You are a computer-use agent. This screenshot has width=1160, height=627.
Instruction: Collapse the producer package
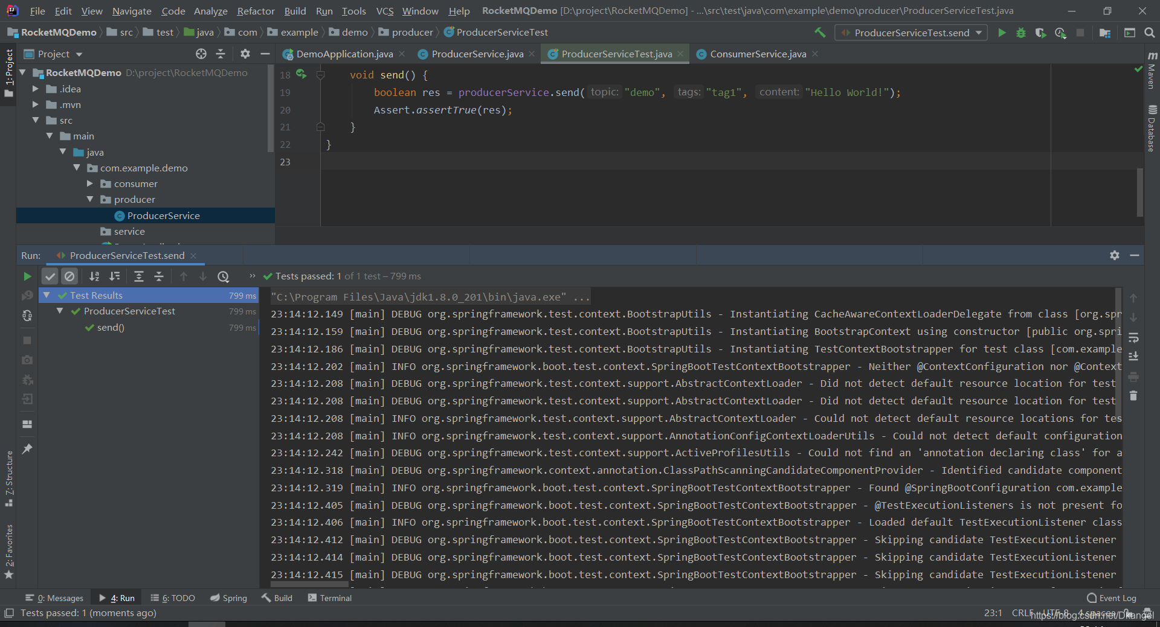[90, 199]
